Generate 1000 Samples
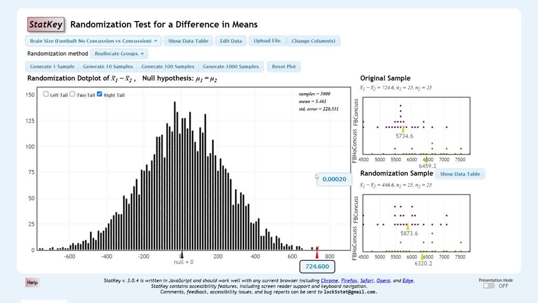Viewport: 538px width, 303px height. point(230,66)
